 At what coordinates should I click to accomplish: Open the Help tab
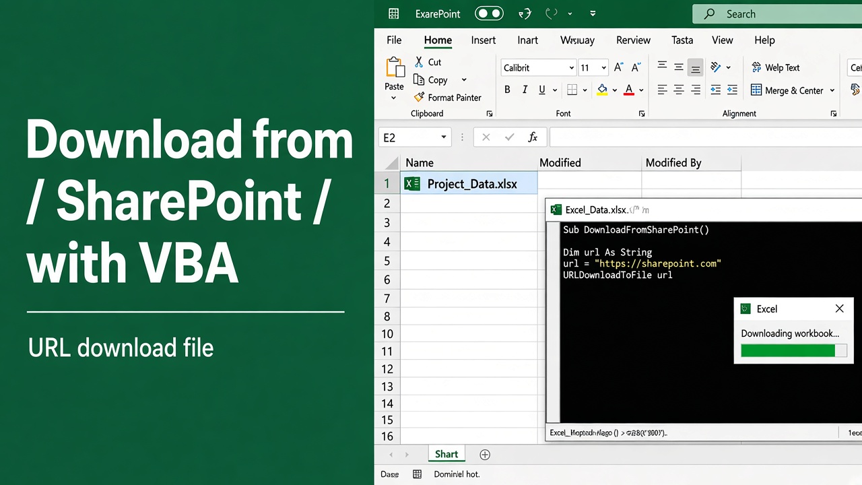click(x=764, y=40)
